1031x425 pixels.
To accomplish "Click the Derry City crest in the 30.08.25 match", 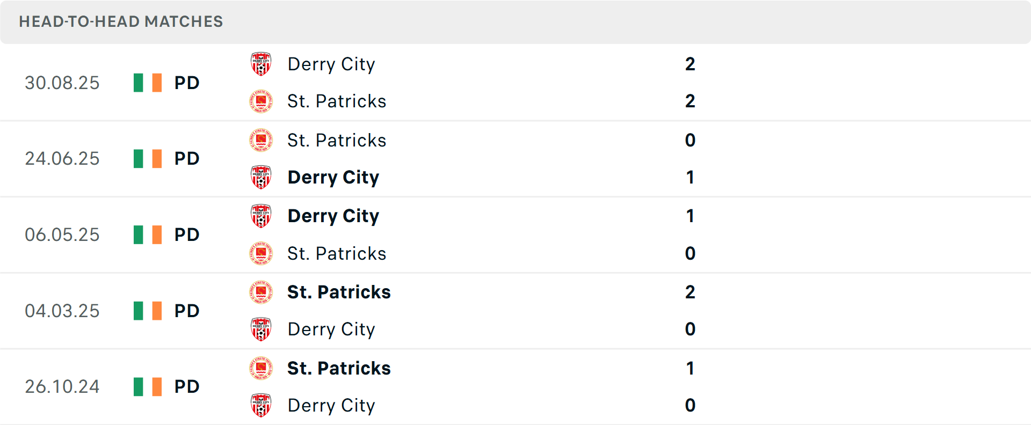I will [x=260, y=64].
